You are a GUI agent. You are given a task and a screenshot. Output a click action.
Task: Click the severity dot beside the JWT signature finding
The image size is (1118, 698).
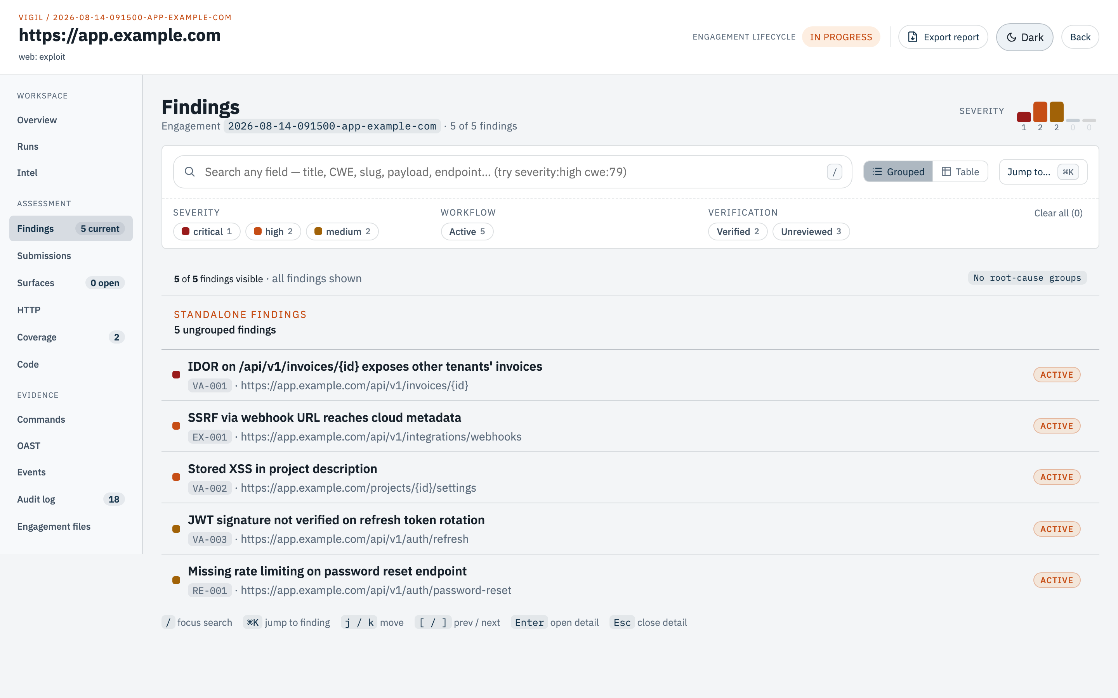(x=176, y=529)
